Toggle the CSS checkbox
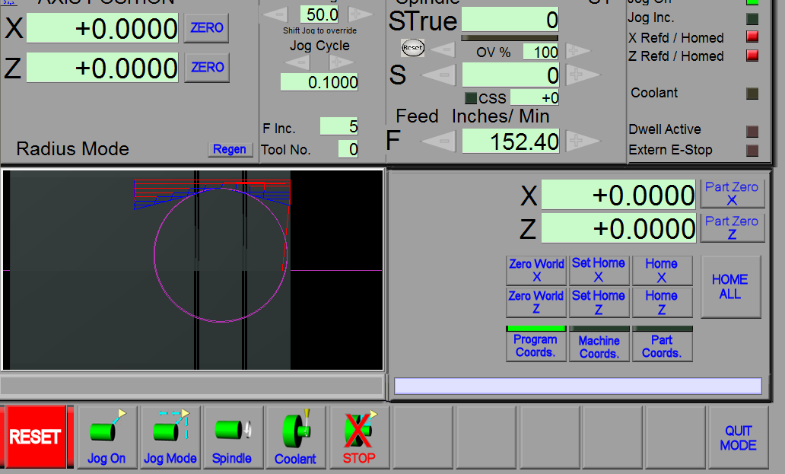 471,97
